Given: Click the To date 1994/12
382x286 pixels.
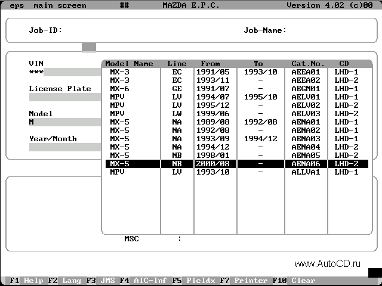Looking at the screenshot, I should click(x=261, y=139).
